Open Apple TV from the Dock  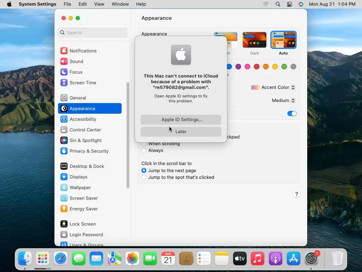(240, 258)
